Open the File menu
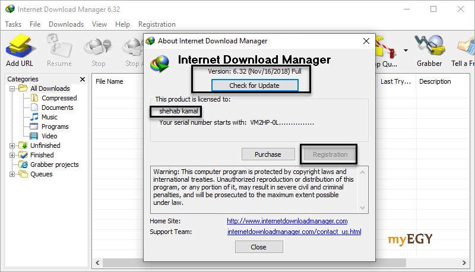The width and height of the screenshot is (475, 272). click(35, 24)
